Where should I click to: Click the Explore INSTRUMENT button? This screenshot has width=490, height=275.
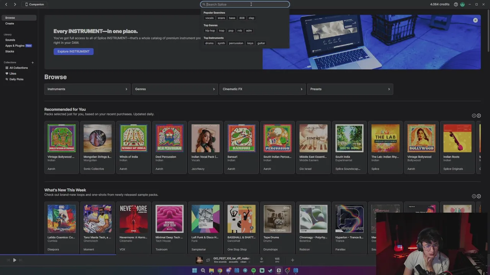tap(73, 51)
